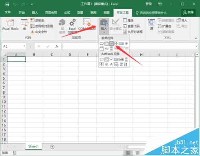This screenshot has height=156, width=200.
Task: Select ActiveX toggle button control
Action: pos(121,64)
